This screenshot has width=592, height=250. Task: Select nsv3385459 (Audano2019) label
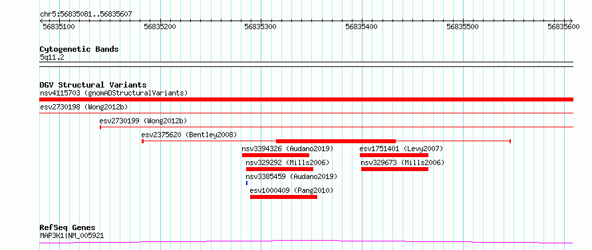pos(291,176)
